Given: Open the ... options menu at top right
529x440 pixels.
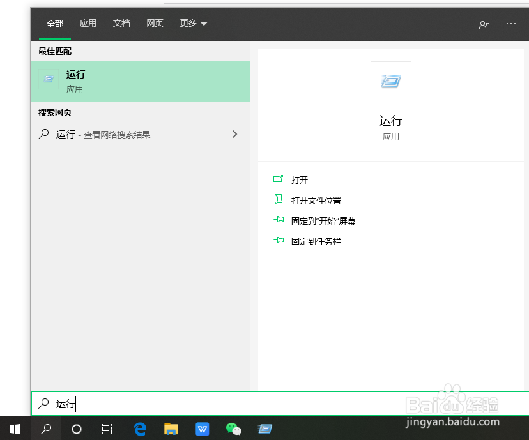Looking at the screenshot, I should [x=510, y=24].
